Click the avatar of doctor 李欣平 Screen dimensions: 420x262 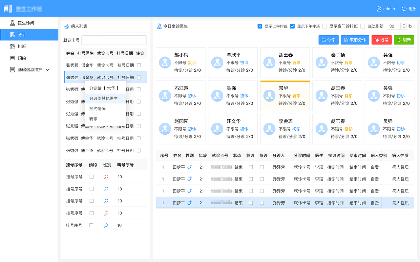(217, 63)
